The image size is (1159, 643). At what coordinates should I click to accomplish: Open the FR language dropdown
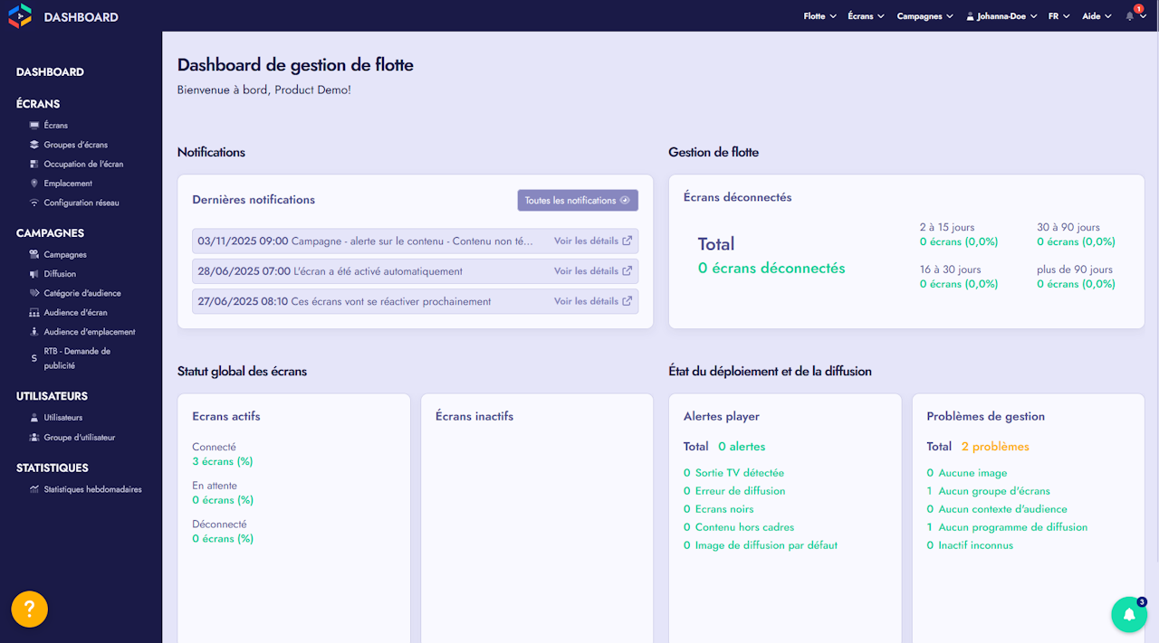pyautogui.click(x=1059, y=16)
